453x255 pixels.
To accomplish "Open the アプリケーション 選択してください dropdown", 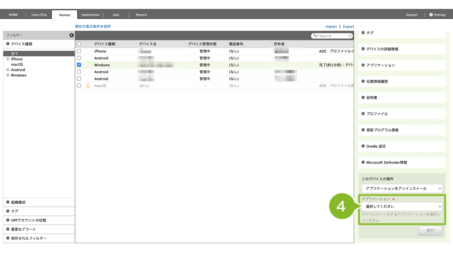I will pos(402,207).
